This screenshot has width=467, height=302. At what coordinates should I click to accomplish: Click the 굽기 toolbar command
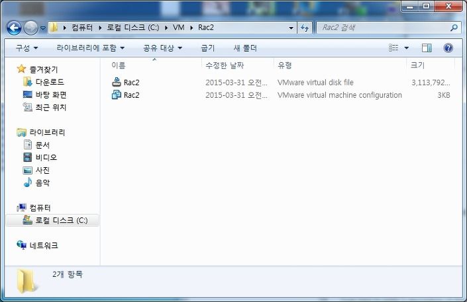(x=207, y=48)
